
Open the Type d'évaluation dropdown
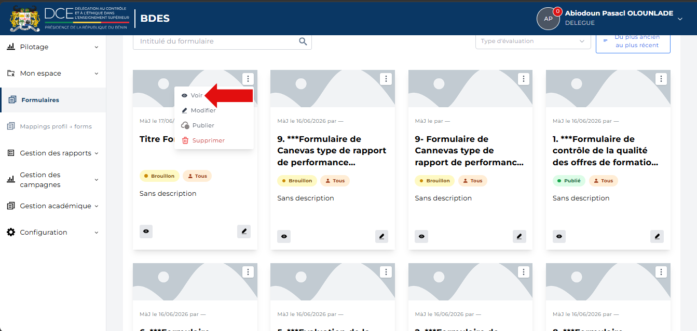(x=533, y=41)
